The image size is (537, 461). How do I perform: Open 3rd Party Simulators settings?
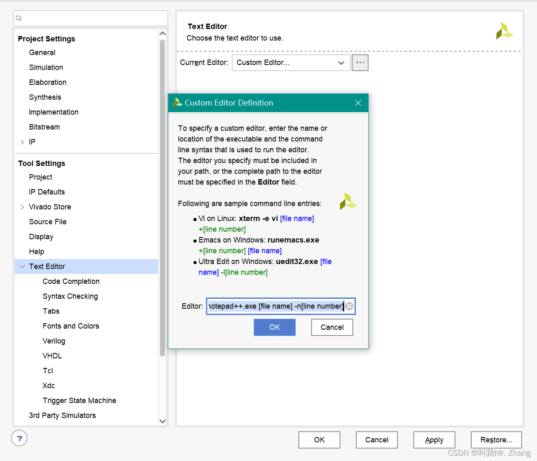(62, 415)
